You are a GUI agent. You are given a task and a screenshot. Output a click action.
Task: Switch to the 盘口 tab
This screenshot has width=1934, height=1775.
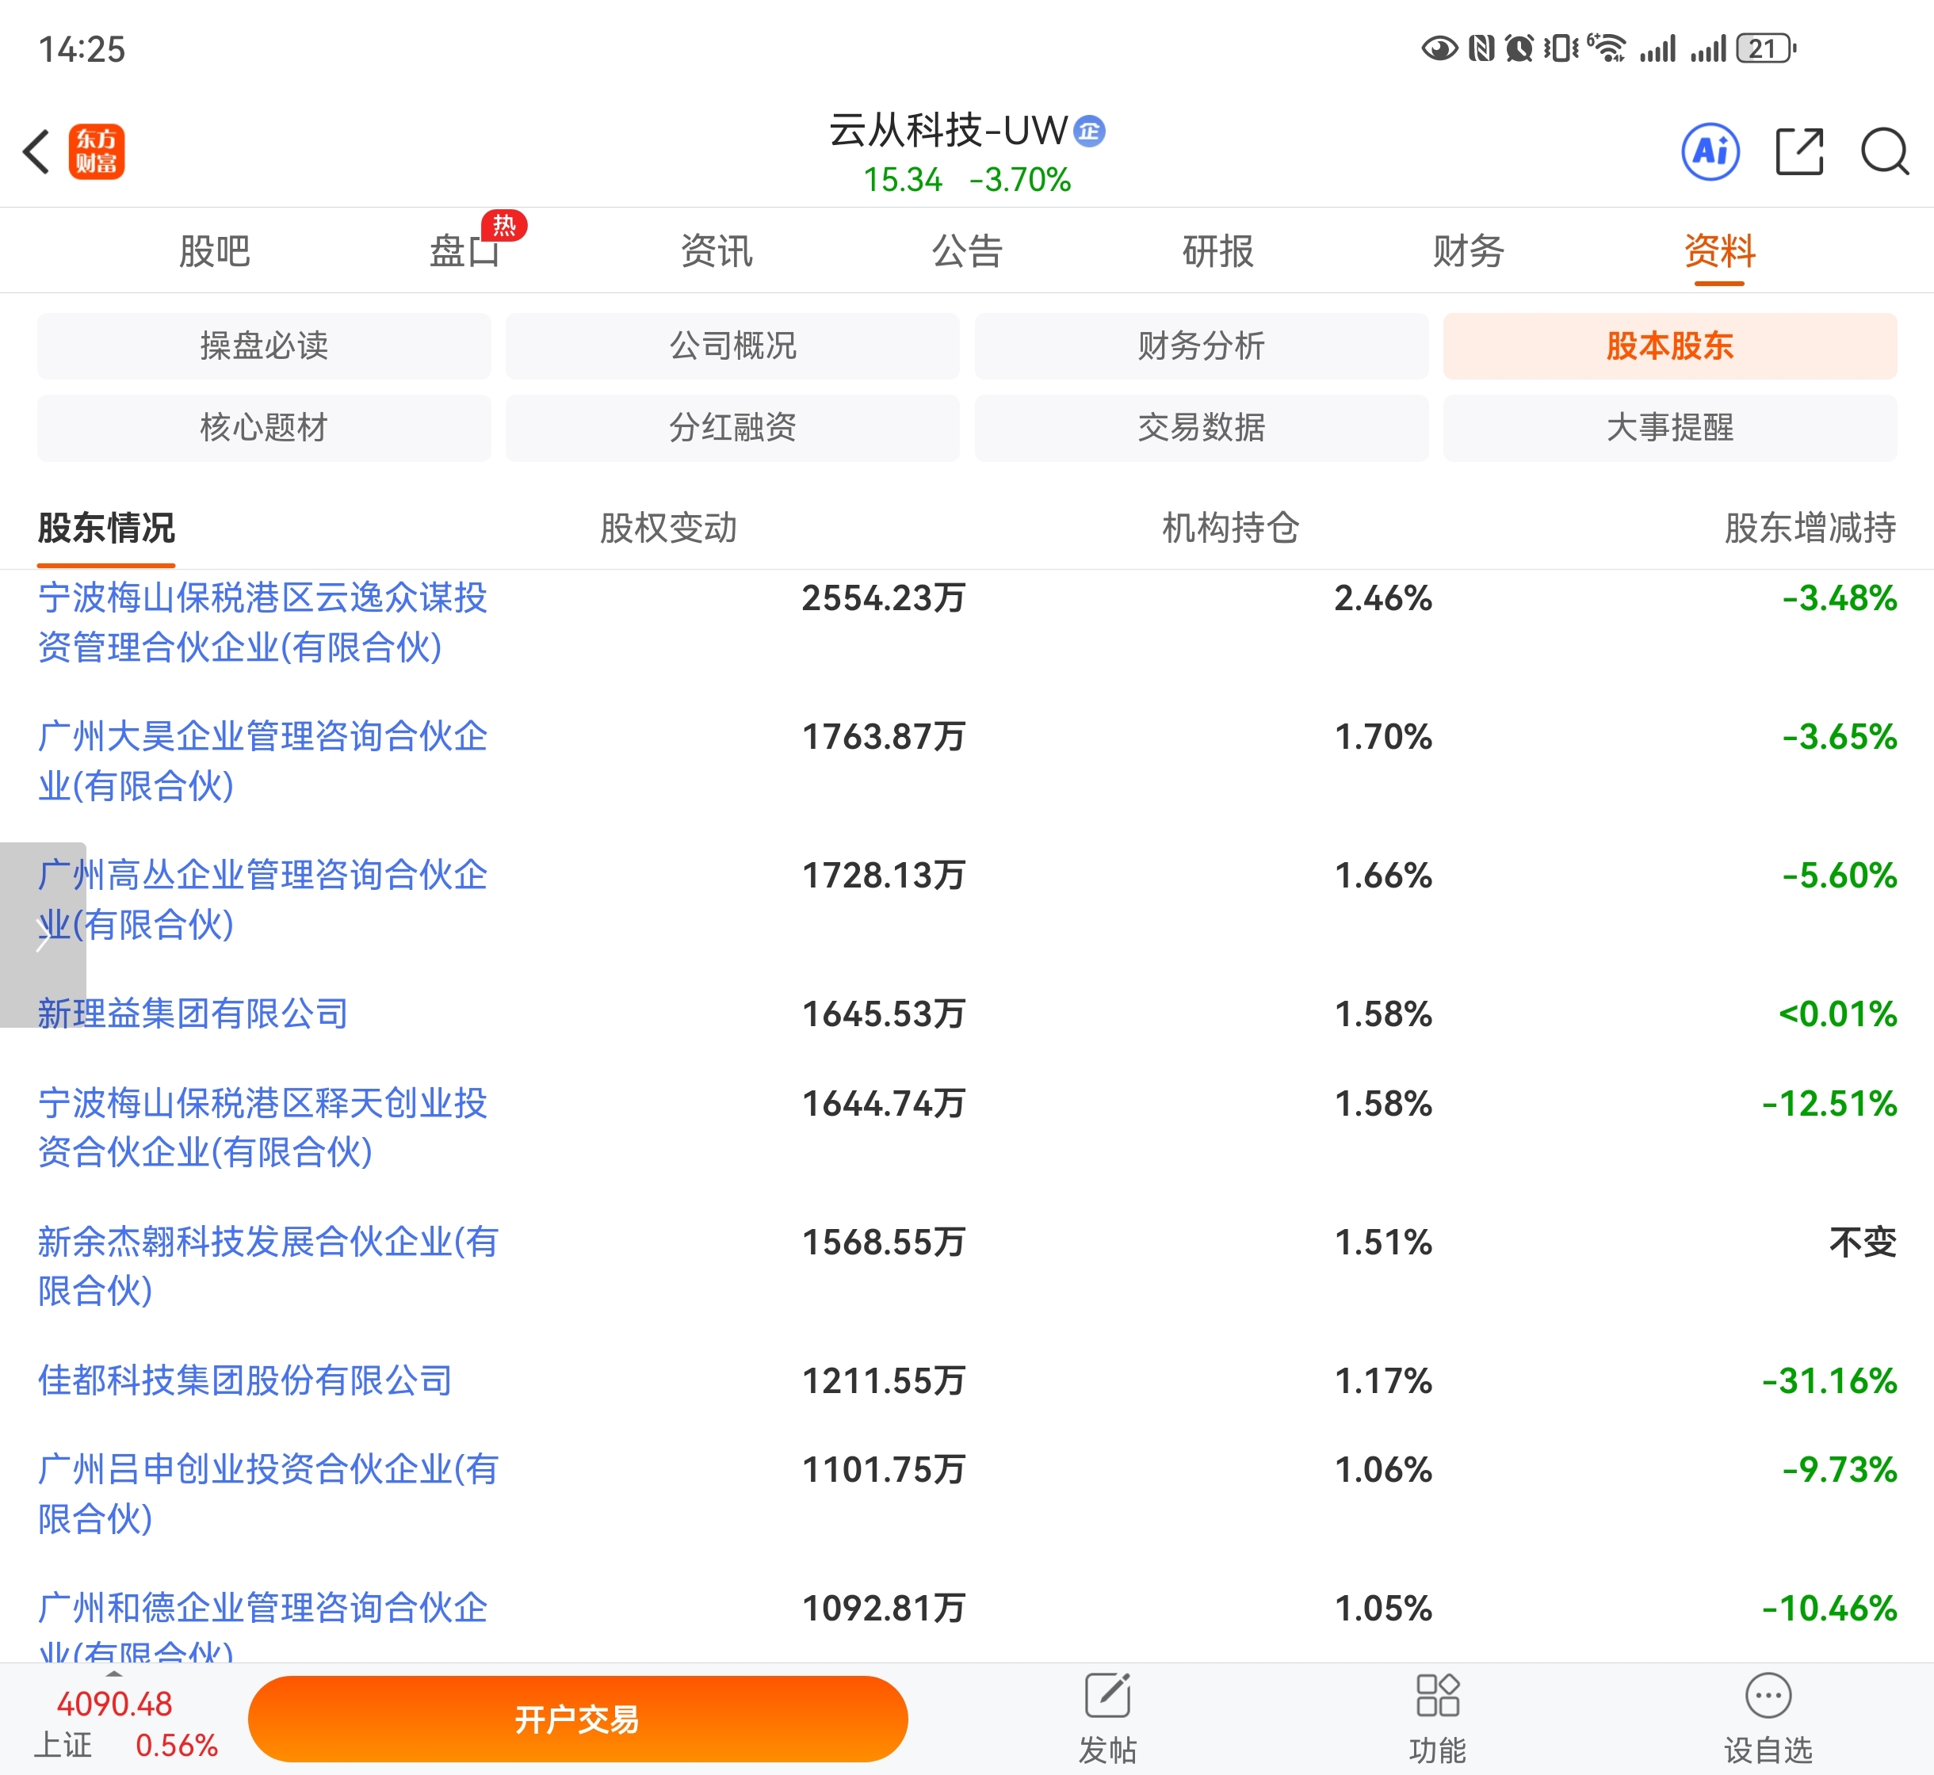click(x=464, y=250)
